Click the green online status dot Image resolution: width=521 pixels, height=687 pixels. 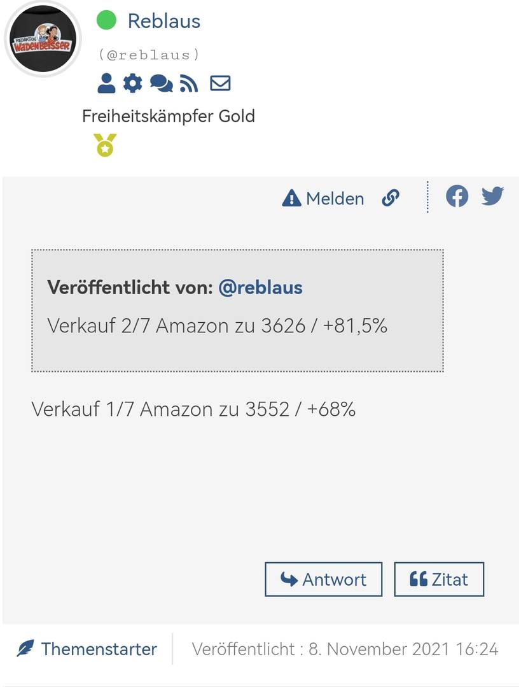pos(106,20)
